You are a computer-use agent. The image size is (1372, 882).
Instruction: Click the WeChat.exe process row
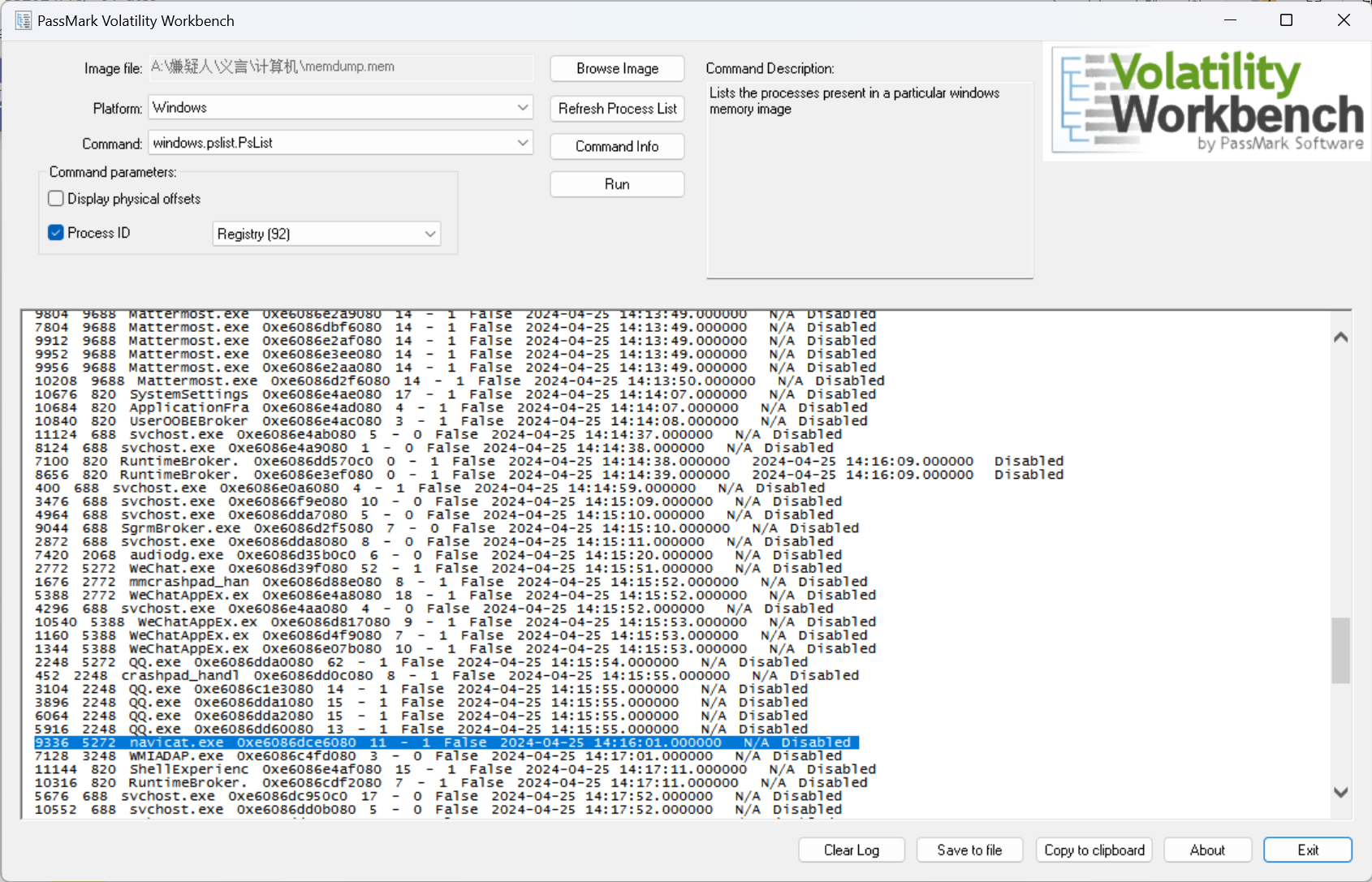pos(438,569)
